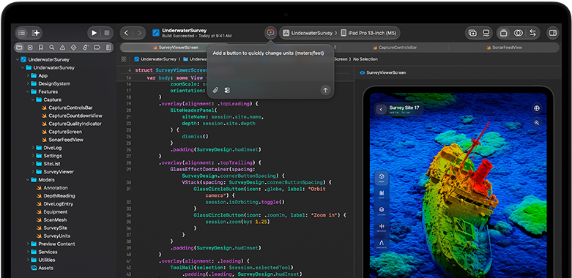Screen dimensions: 572x278
Task: Collapse the Features folder
Action: click(x=28, y=91)
